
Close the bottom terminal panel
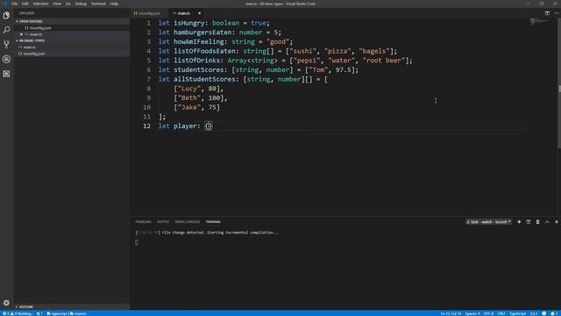tap(557, 222)
